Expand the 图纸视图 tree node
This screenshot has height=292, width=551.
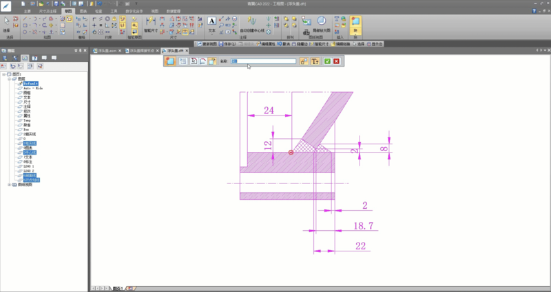(x=9, y=185)
